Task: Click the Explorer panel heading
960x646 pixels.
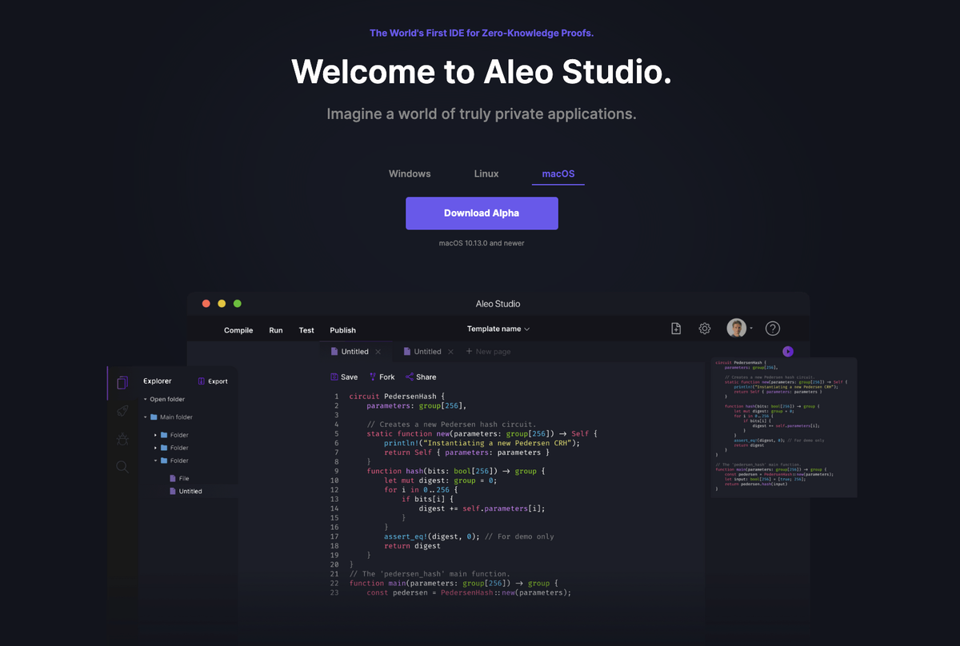Action: pos(157,381)
